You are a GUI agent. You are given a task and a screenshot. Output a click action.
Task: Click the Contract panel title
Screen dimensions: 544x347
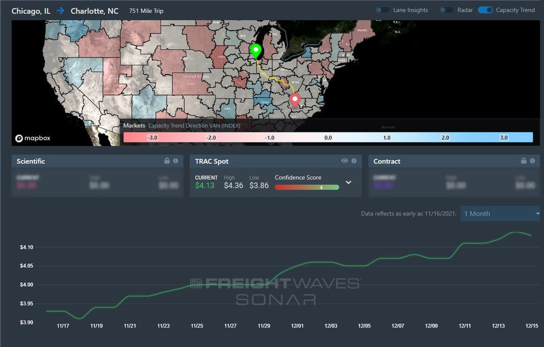(x=387, y=161)
